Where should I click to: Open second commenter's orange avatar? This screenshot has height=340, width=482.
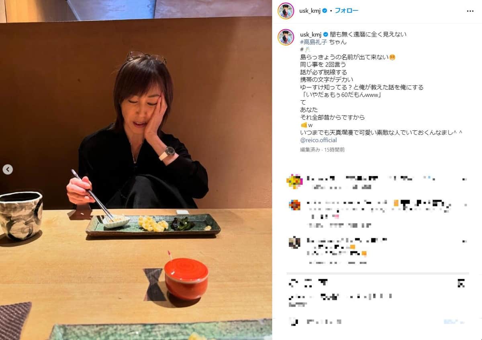294,205
